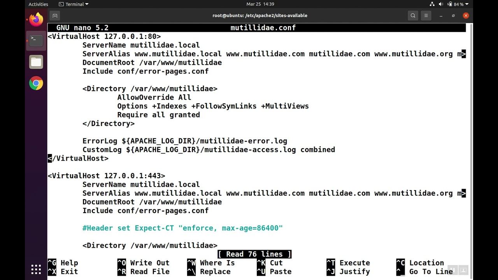The width and height of the screenshot is (498, 280).
Task: Launch Google Chrome from the dock
Action: 36,83
